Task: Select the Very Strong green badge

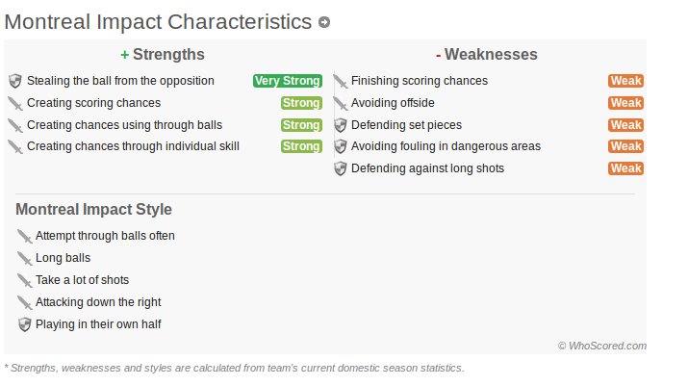Action: click(x=288, y=81)
